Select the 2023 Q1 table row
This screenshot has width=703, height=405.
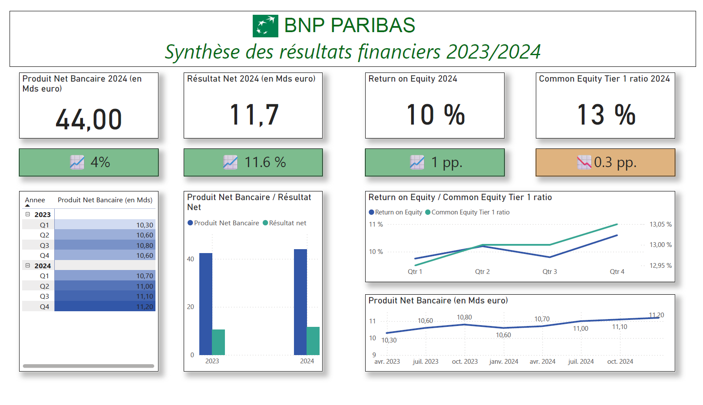coord(88,225)
